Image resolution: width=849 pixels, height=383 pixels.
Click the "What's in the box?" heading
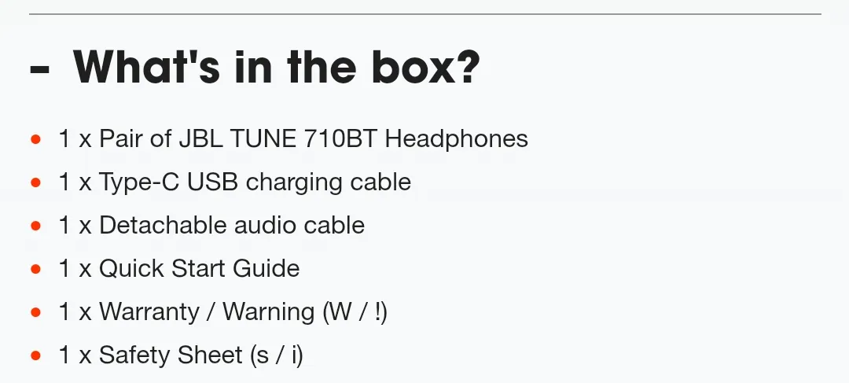click(277, 67)
